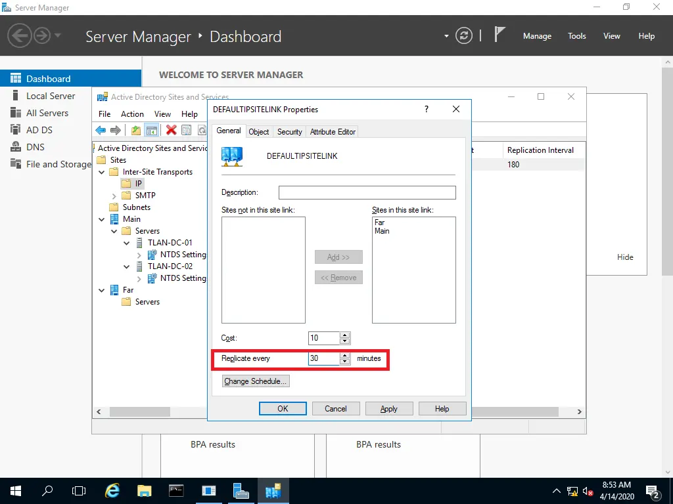Click Server Manager refresh icon
Viewport: 673px width, 504px height.
463,35
